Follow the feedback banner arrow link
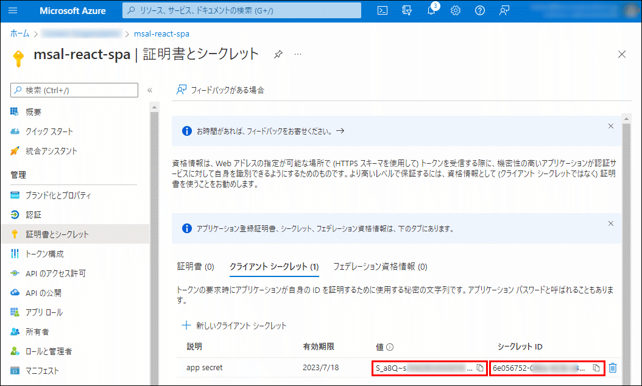Image resolution: width=642 pixels, height=386 pixels. [x=340, y=131]
